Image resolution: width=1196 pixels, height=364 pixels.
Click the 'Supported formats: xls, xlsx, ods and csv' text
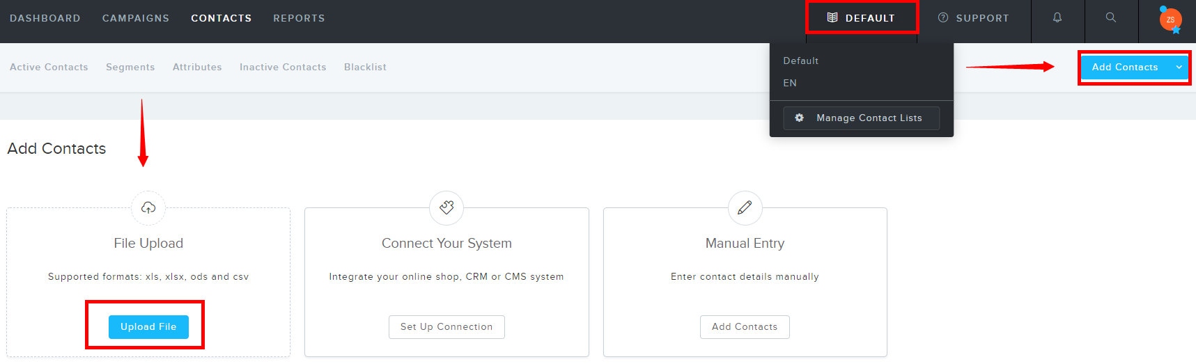click(x=148, y=276)
